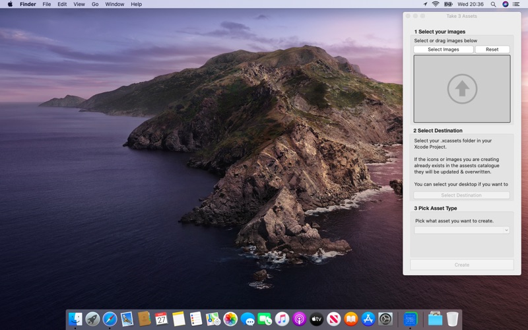
Task: Click the Select Images button
Action: point(443,49)
